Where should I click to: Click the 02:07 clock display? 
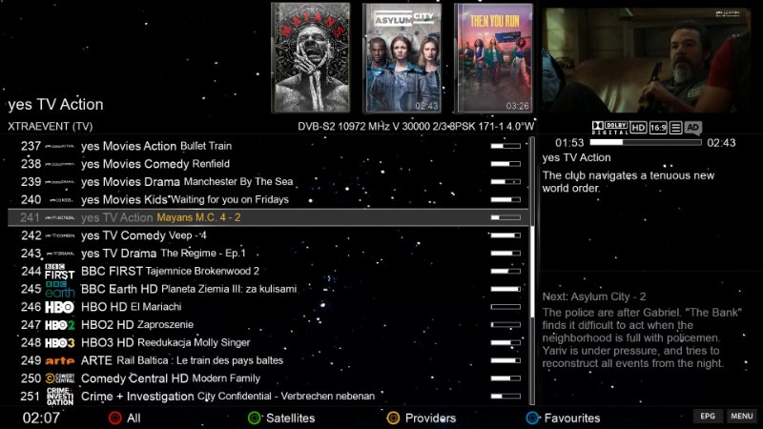coord(41,418)
